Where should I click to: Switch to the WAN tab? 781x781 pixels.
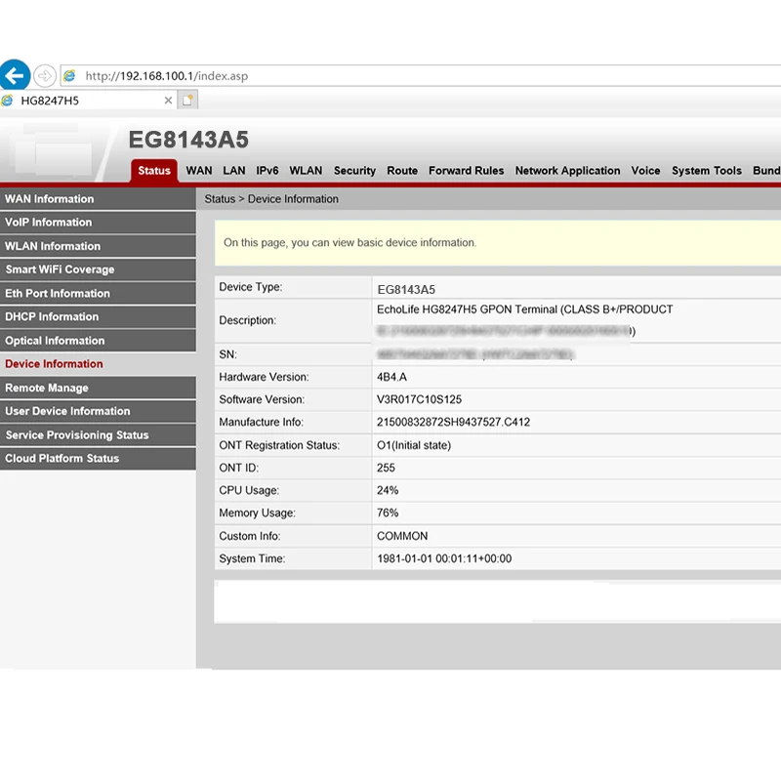[199, 171]
